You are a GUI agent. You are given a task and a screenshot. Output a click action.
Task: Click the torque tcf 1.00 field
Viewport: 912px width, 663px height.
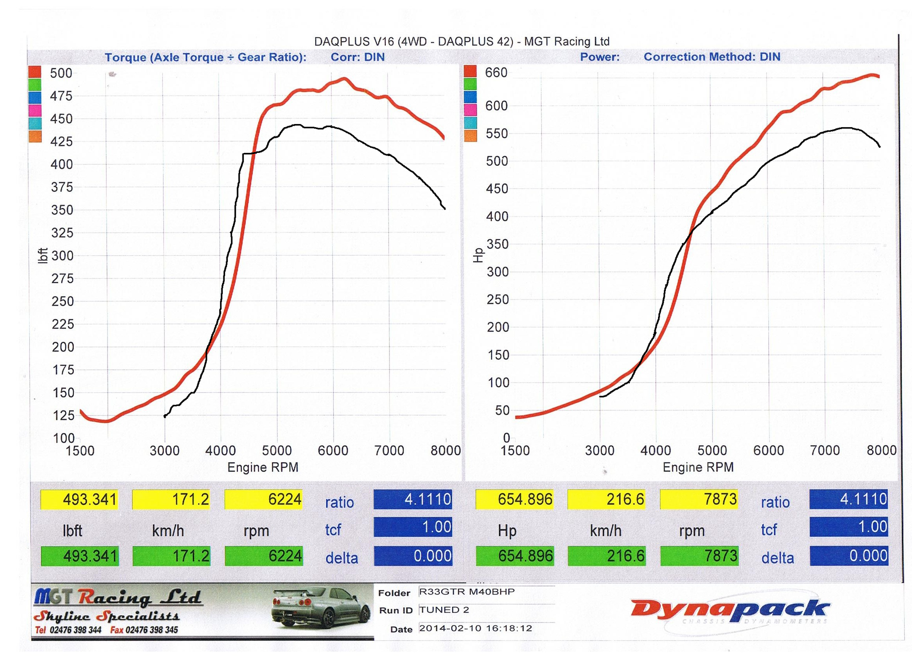pos(413,527)
